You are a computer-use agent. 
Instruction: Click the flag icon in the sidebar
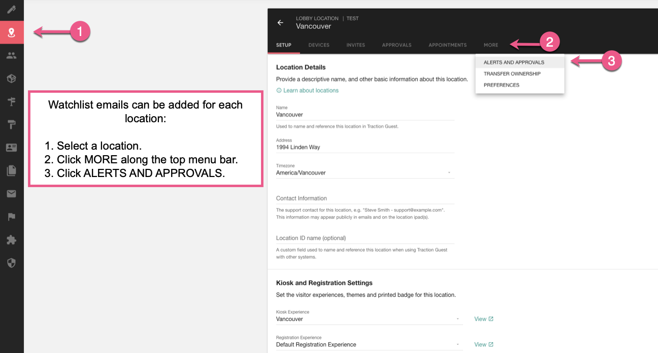[11, 217]
